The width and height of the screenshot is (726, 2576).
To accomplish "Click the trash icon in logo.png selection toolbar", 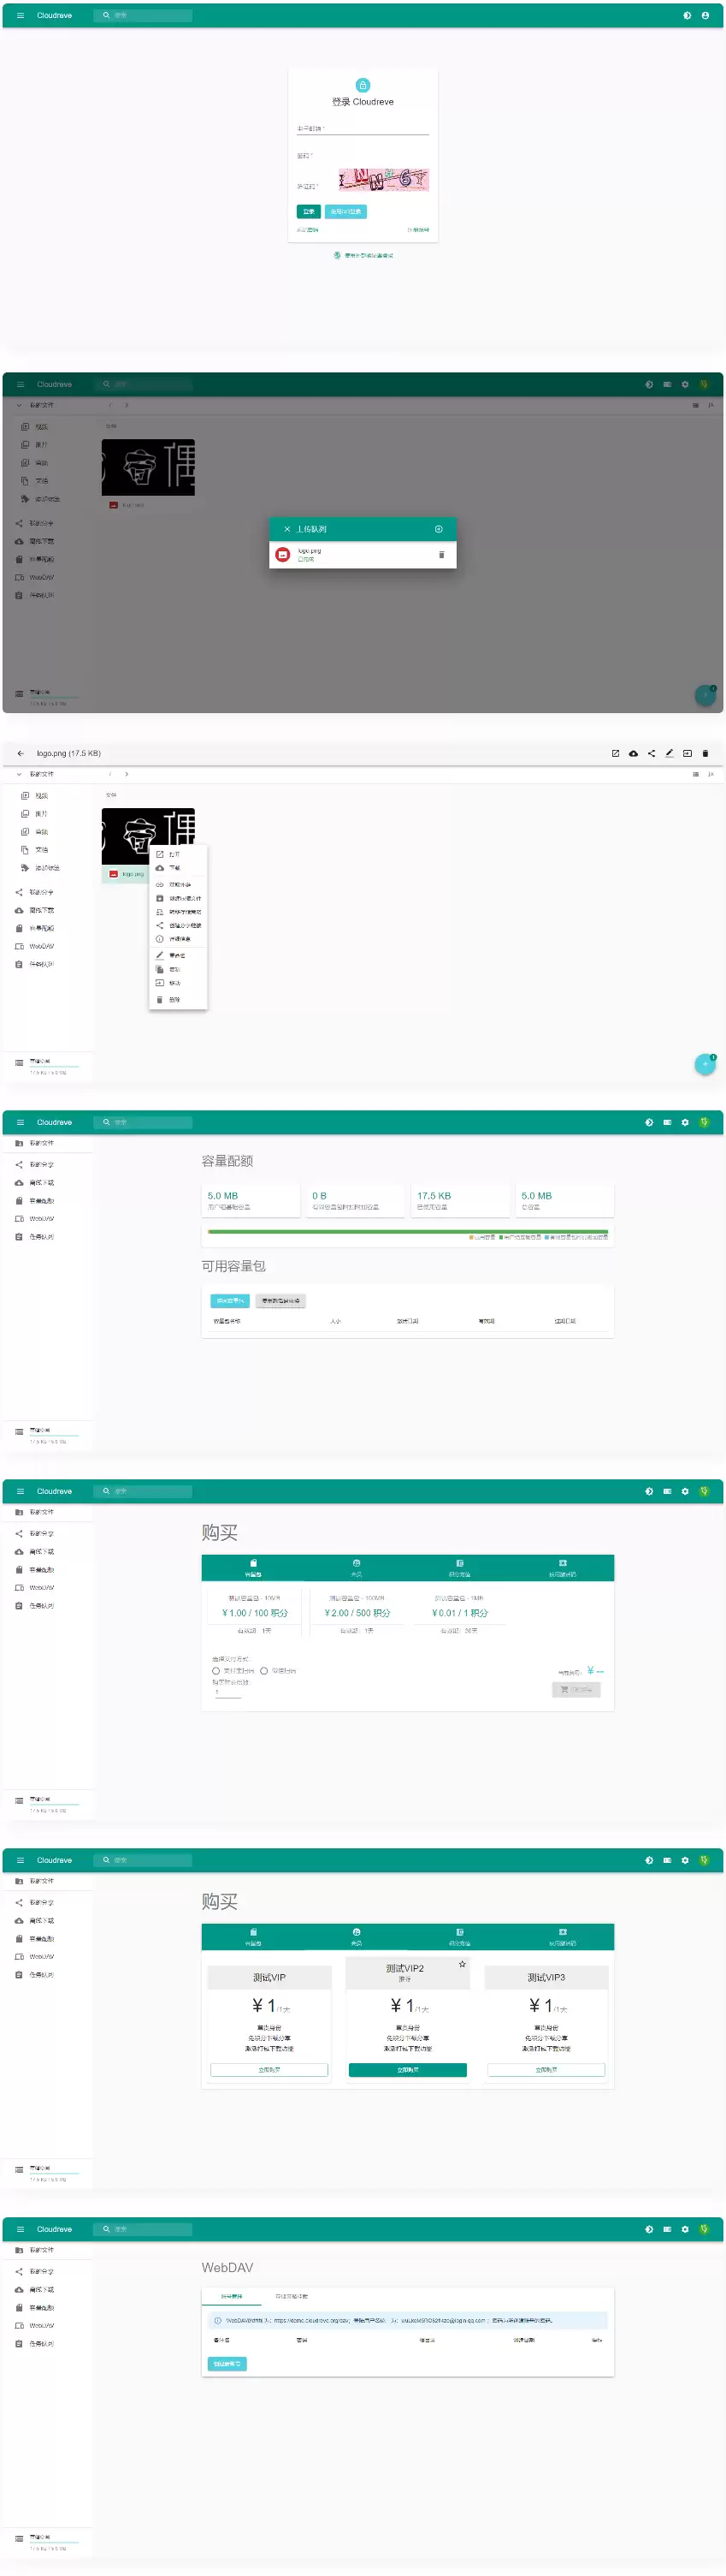I will click(705, 753).
